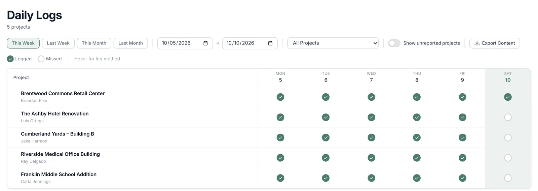Toggle Show unreported projects switch

394,43
